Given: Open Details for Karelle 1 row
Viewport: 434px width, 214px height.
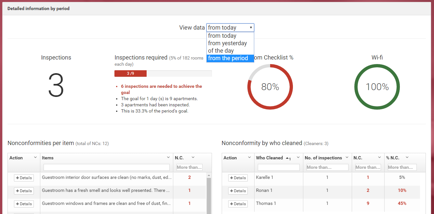Looking at the screenshot, I should point(238,178).
